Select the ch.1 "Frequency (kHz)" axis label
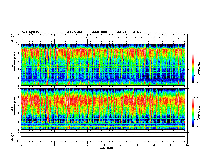Viewport: 211px width, 163px height. pyautogui.click(x=15, y=62)
